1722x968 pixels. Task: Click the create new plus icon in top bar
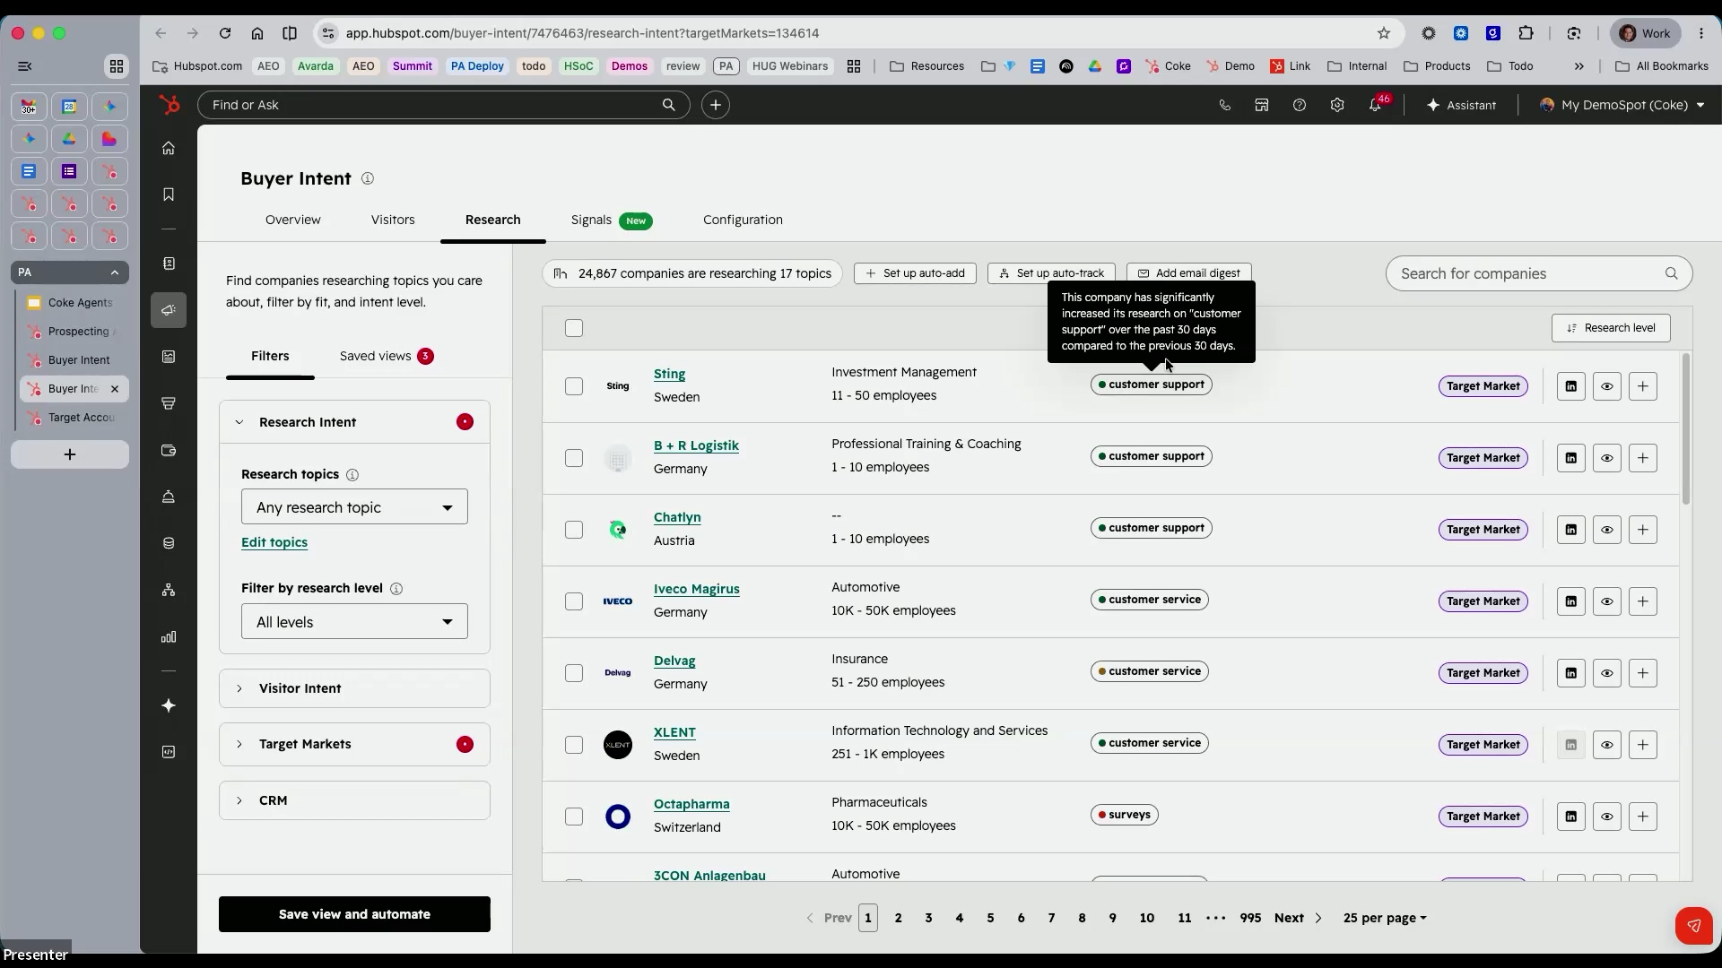point(715,105)
